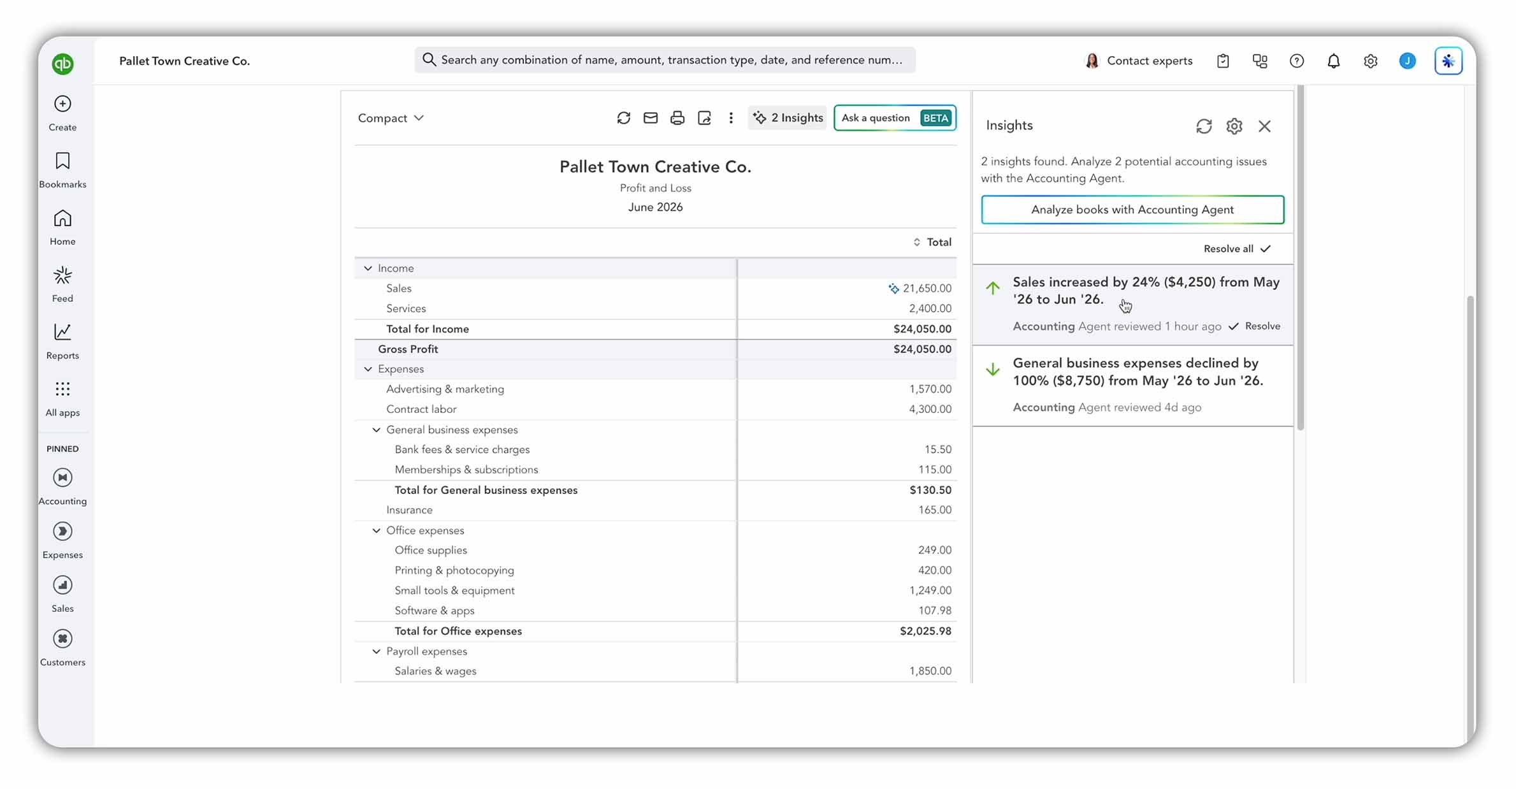Go to Home in the sidebar

click(x=62, y=228)
